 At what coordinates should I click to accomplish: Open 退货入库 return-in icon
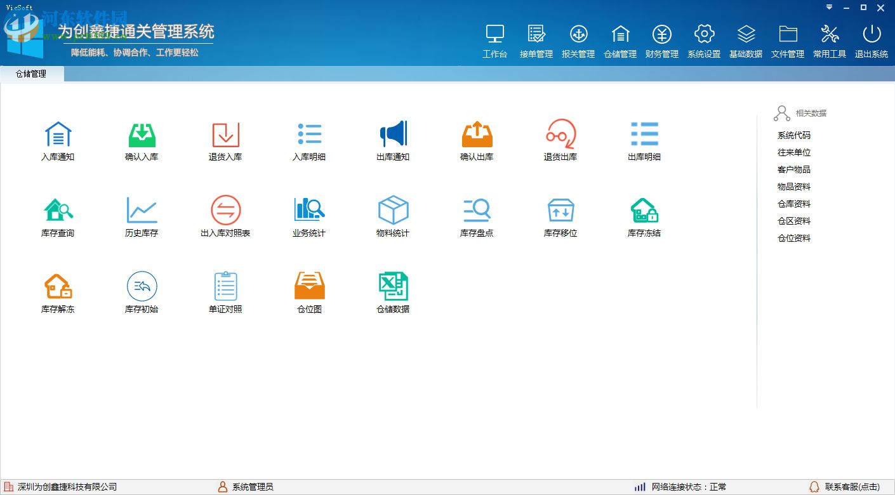[x=225, y=134]
